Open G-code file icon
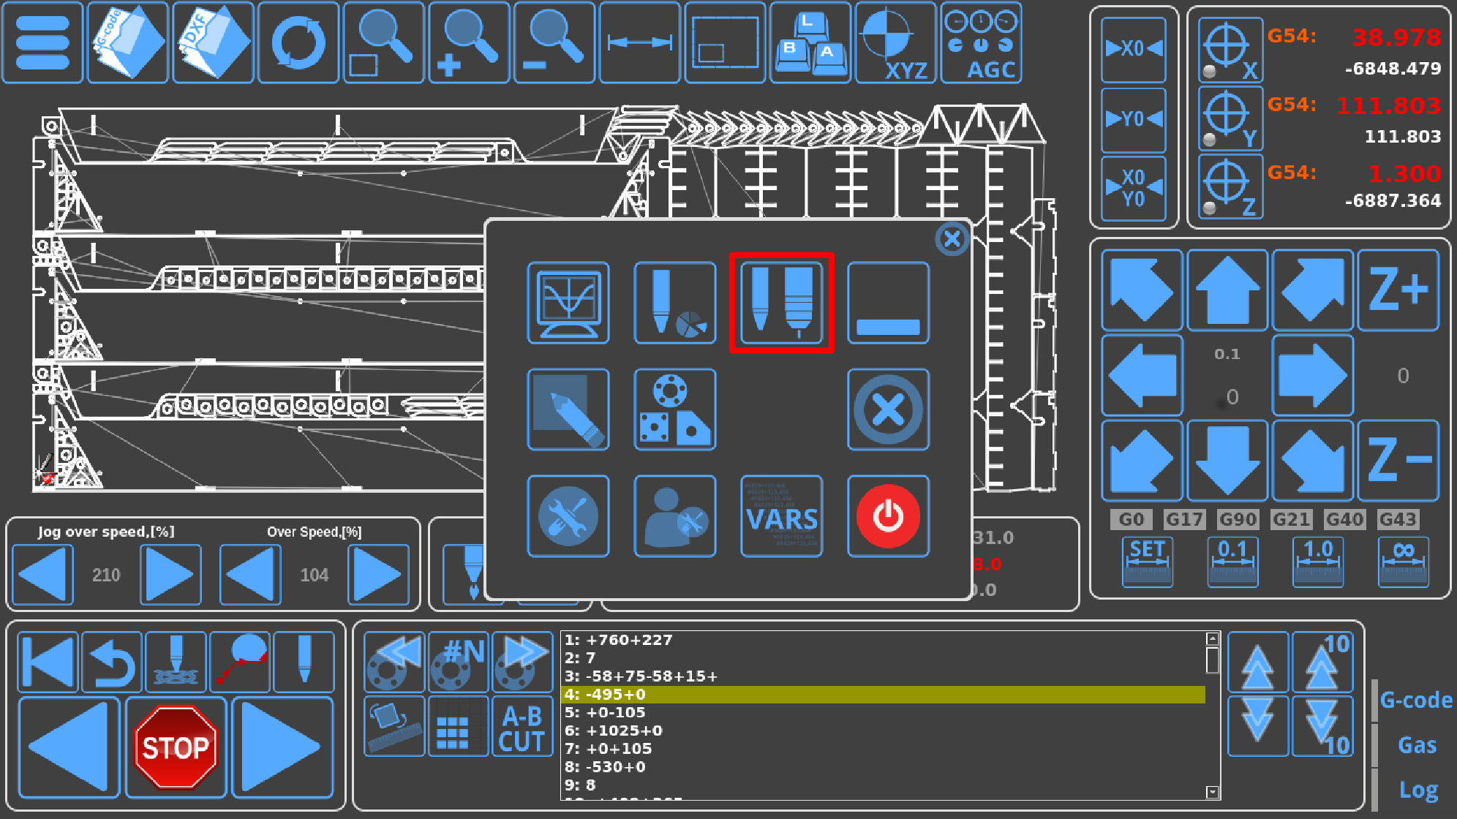 pyautogui.click(x=128, y=42)
